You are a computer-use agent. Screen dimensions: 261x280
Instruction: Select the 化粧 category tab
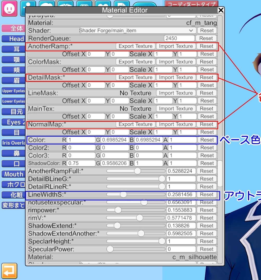[x=14, y=195]
